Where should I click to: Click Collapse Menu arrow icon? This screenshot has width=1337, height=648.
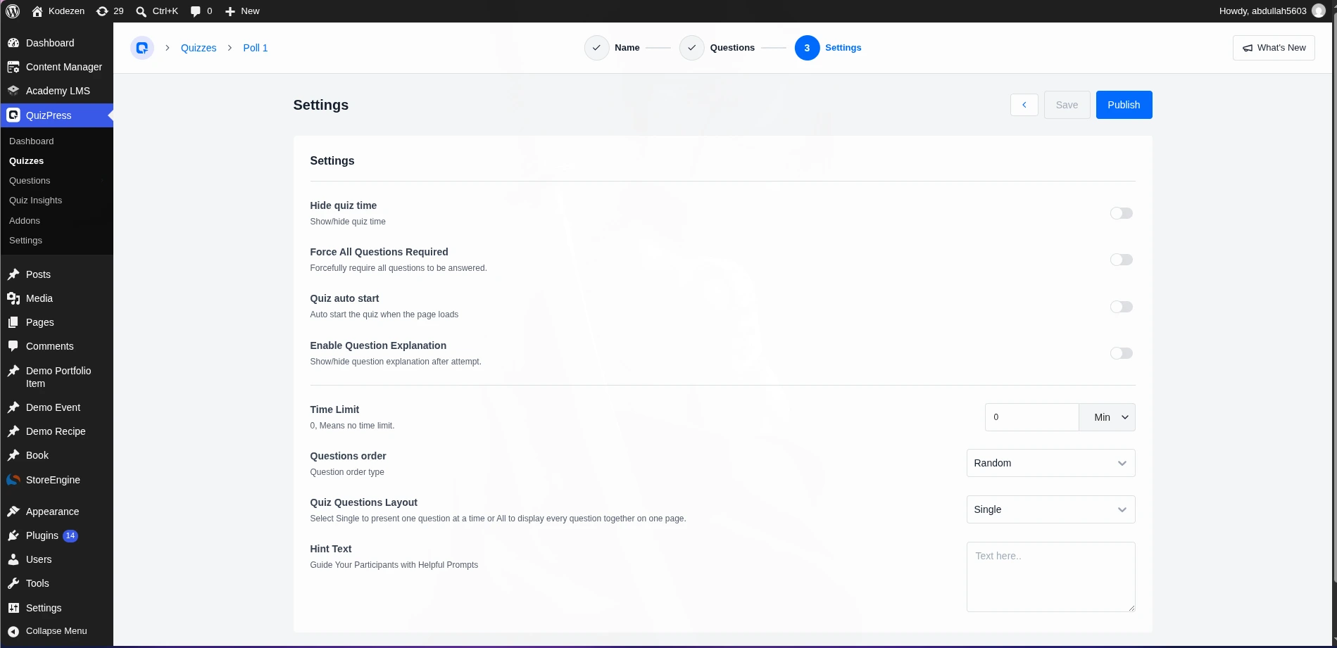coord(13,632)
